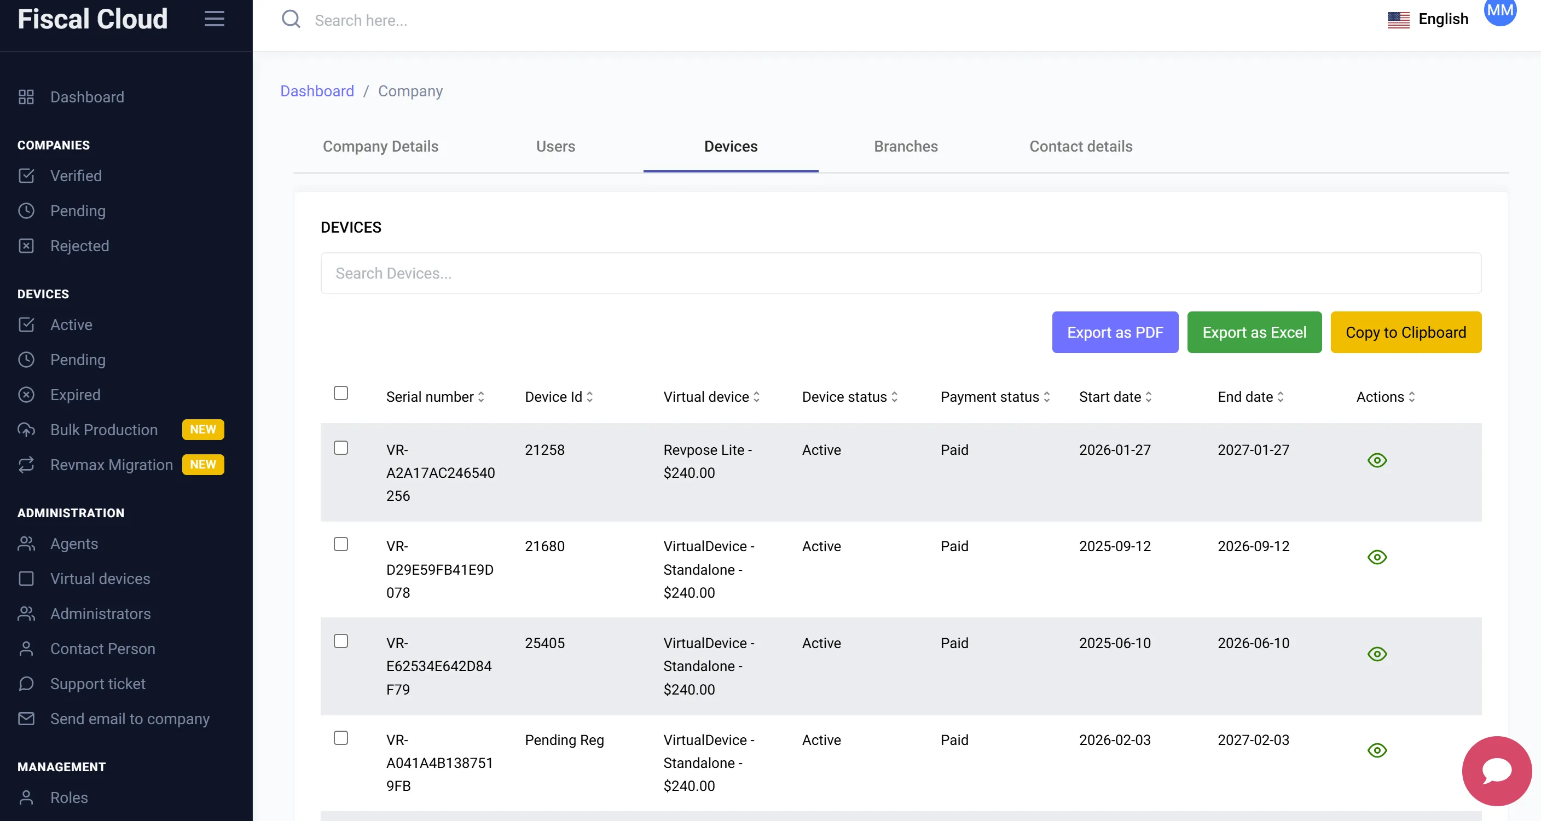The width and height of the screenshot is (1541, 821).
Task: View details of device 21258 via eye icon
Action: pyautogui.click(x=1376, y=460)
